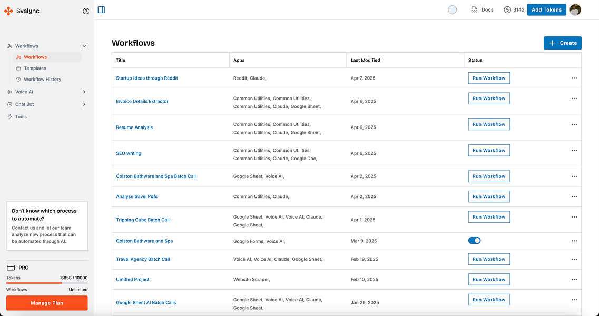This screenshot has width=599, height=316.
Task: Open the user profile avatar
Action: pyautogui.click(x=575, y=9)
